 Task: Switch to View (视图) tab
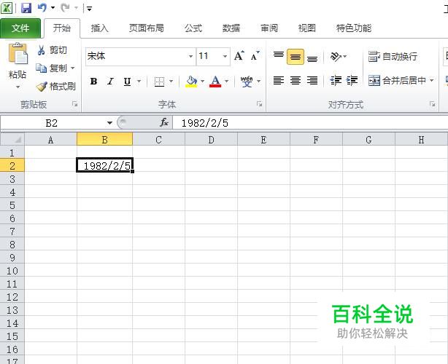(307, 28)
